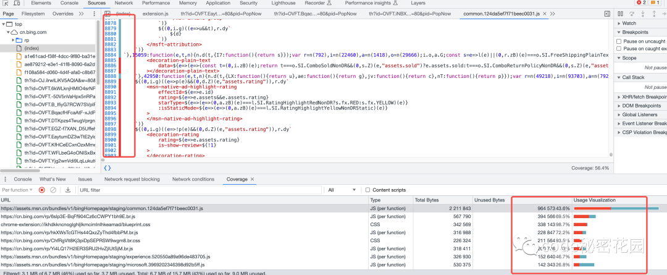
Task: Expand XHR/fetch Breakpoints section
Action: 640,96
